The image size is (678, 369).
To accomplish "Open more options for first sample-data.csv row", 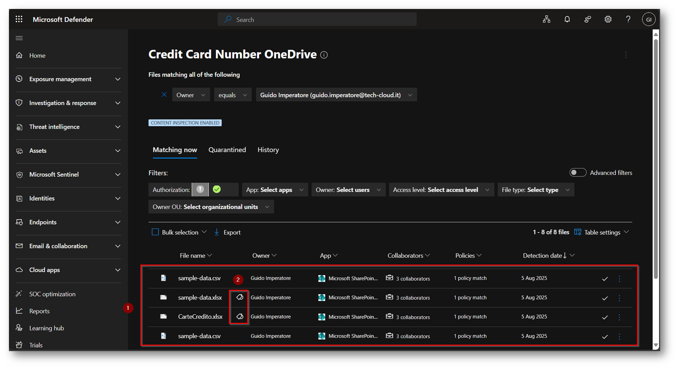I will point(619,278).
